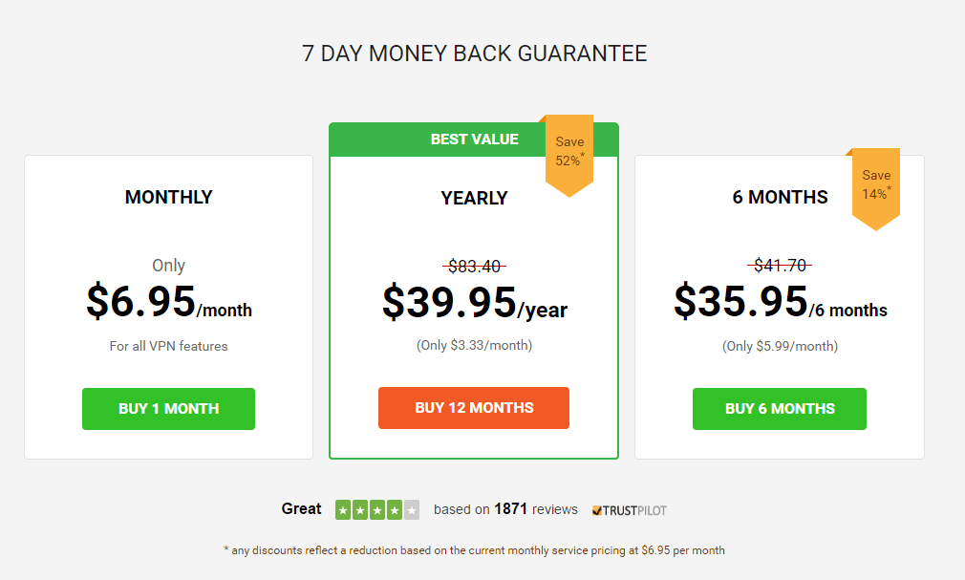Click the YEARLY plan heading
965x580 pixels.
pos(474,198)
